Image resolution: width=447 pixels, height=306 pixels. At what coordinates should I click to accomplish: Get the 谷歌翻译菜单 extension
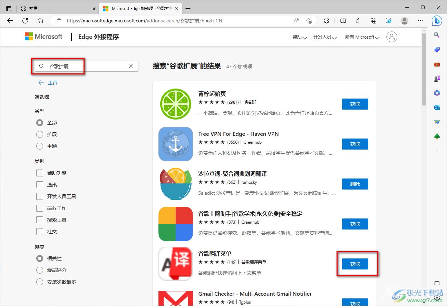(x=355, y=264)
